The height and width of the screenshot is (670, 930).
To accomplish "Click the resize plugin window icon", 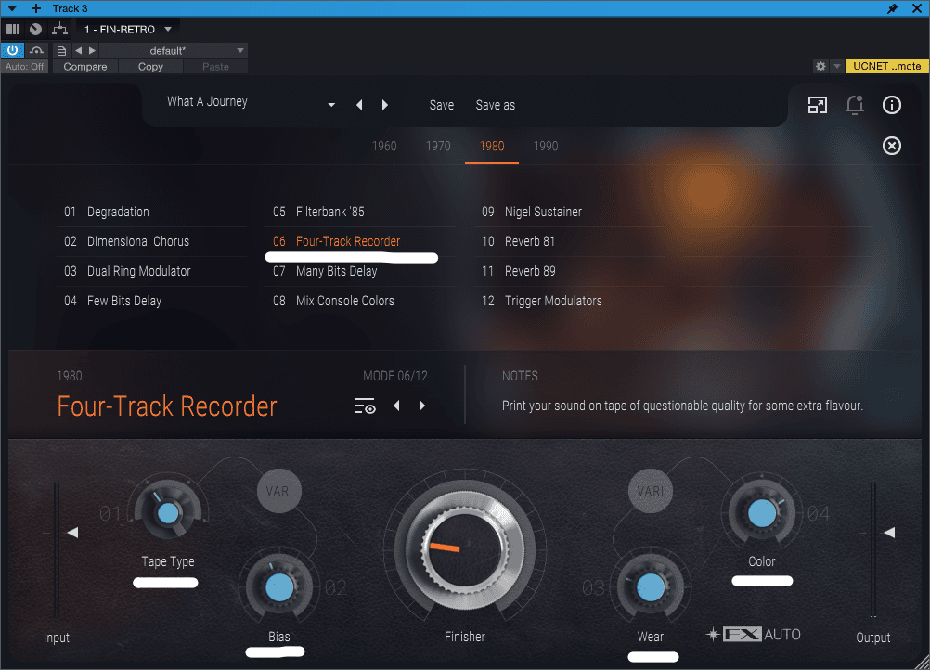I will (x=817, y=105).
